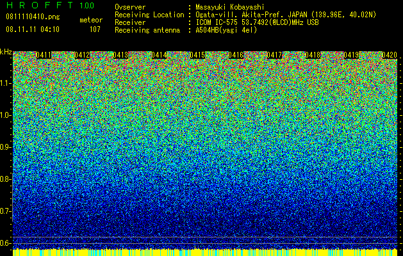This screenshot has height=256, width=403.
Task: Click the 0418 time marker
Action: pos(313,55)
